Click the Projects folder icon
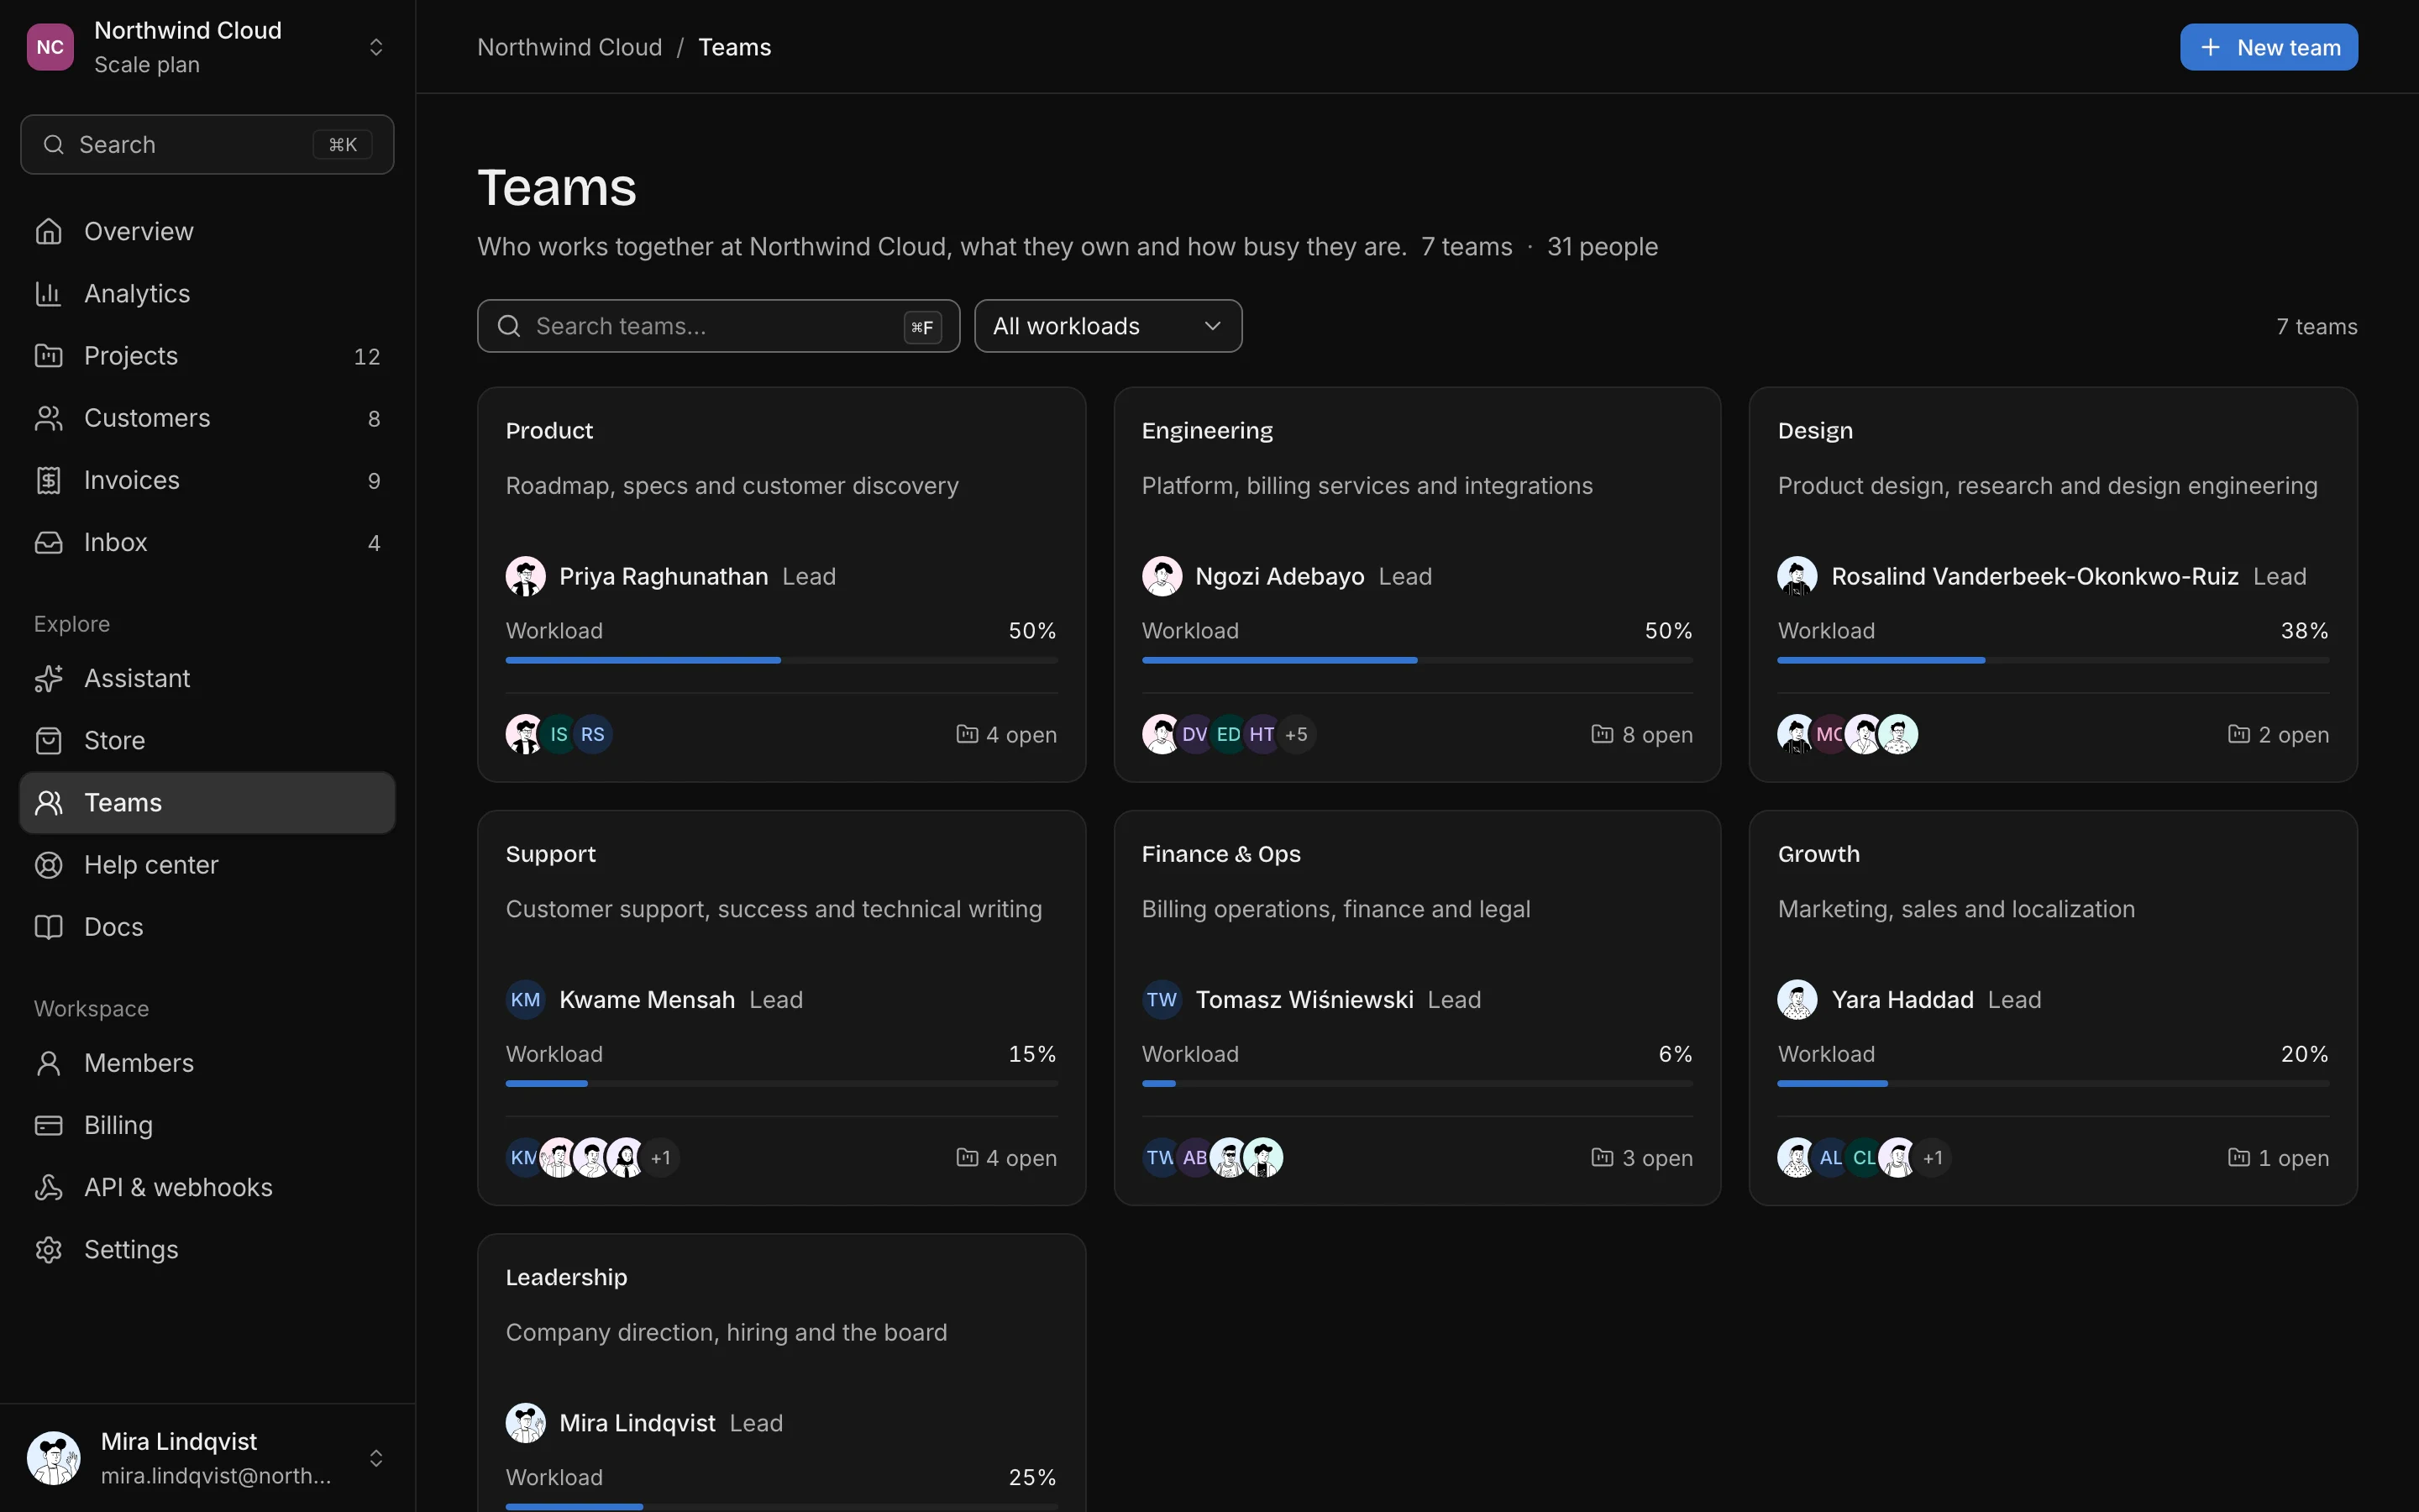The width and height of the screenshot is (2419, 1512). pos(48,355)
